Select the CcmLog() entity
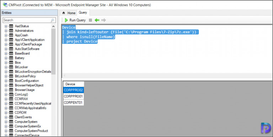This screenshot has width=273, height=137. 21,95
